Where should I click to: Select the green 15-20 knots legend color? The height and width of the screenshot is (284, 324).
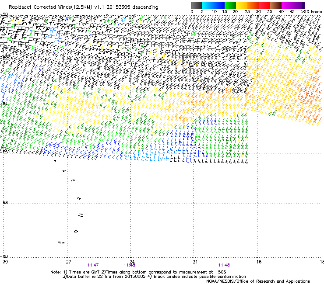230,5
